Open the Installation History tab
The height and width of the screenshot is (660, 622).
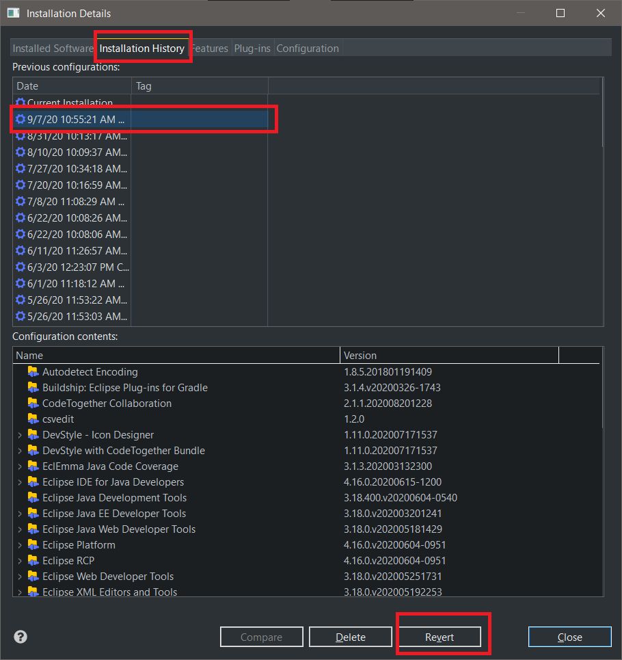point(141,49)
